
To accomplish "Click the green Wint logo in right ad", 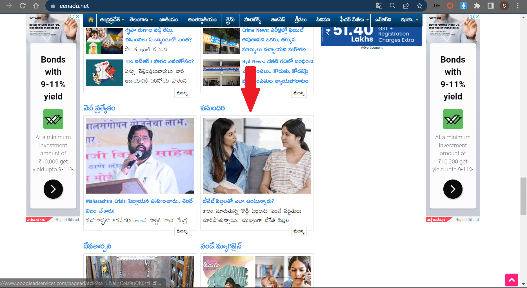I will pyautogui.click(x=453, y=119).
